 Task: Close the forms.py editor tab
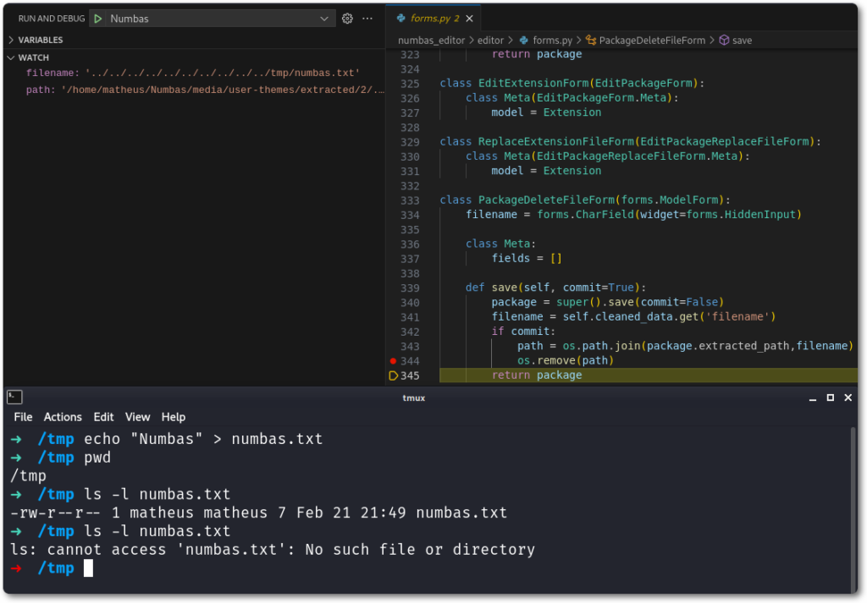pyautogui.click(x=470, y=18)
